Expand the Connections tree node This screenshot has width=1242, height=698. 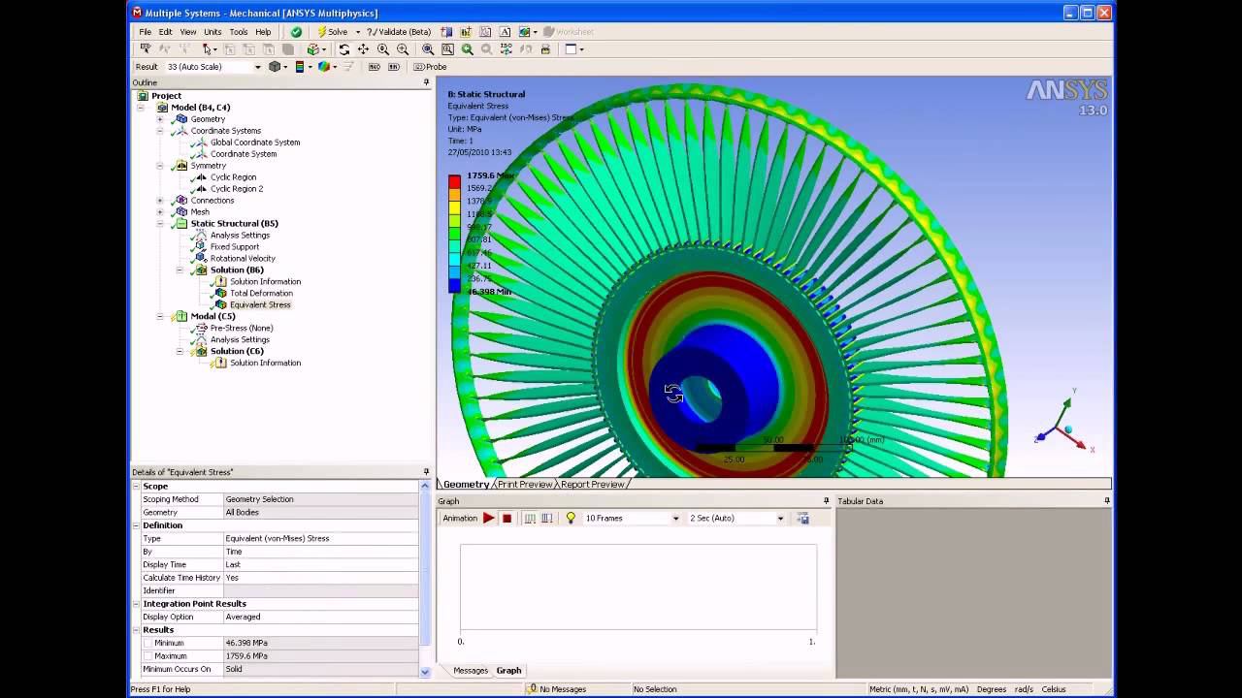pyautogui.click(x=160, y=201)
